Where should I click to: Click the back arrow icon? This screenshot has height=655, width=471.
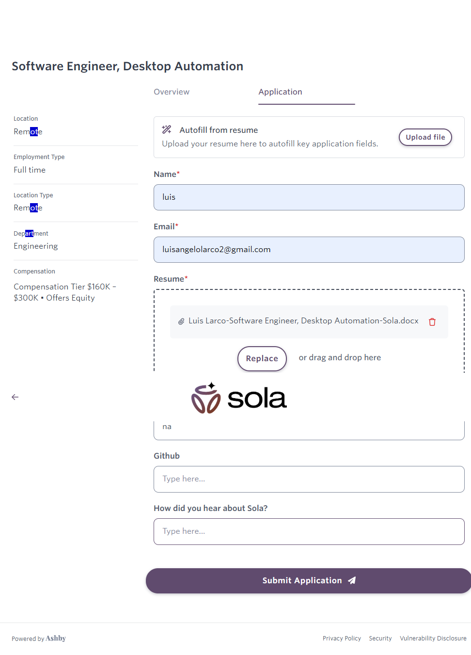tap(15, 397)
